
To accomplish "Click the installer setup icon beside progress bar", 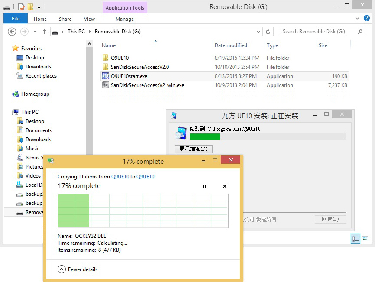I will point(181,133).
